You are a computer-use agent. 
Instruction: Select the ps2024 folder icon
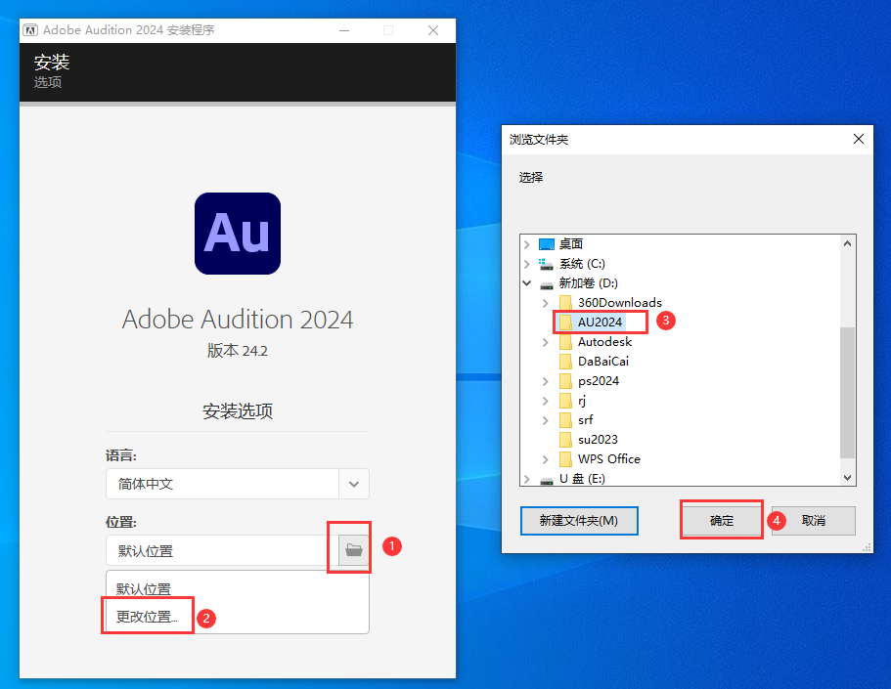[x=566, y=380]
